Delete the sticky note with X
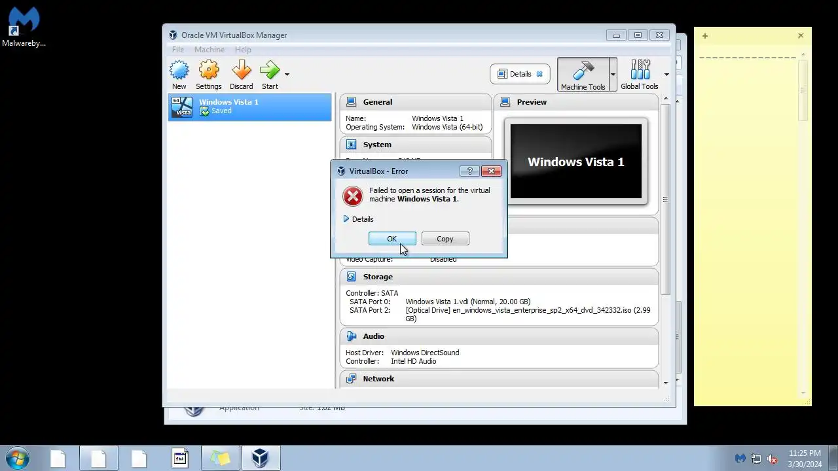838x471 pixels. tap(801, 35)
